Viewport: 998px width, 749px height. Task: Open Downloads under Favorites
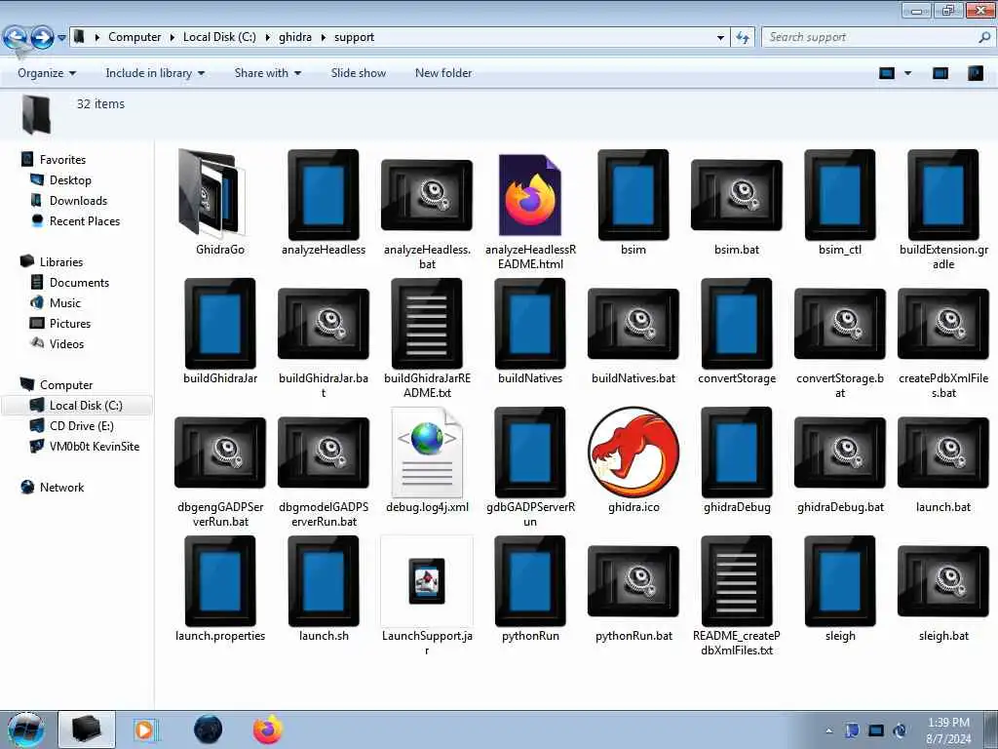(78, 201)
